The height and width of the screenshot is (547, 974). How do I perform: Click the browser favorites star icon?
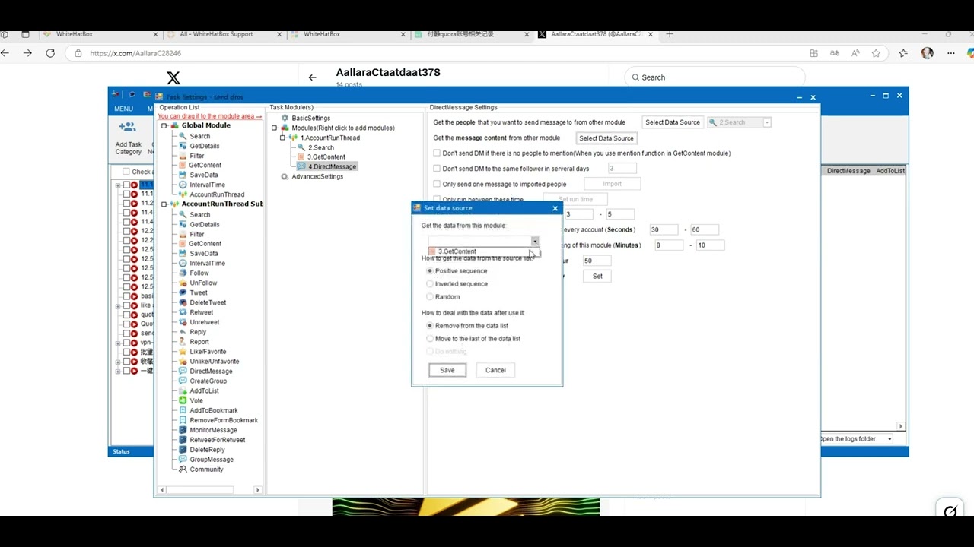(x=876, y=53)
